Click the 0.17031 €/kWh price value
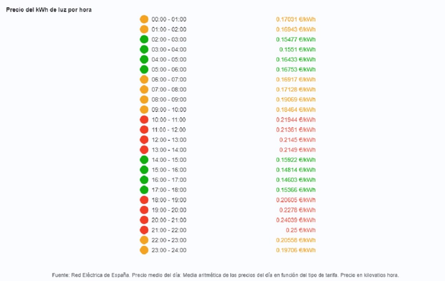Screen dimensions: 445x281 tap(296, 19)
